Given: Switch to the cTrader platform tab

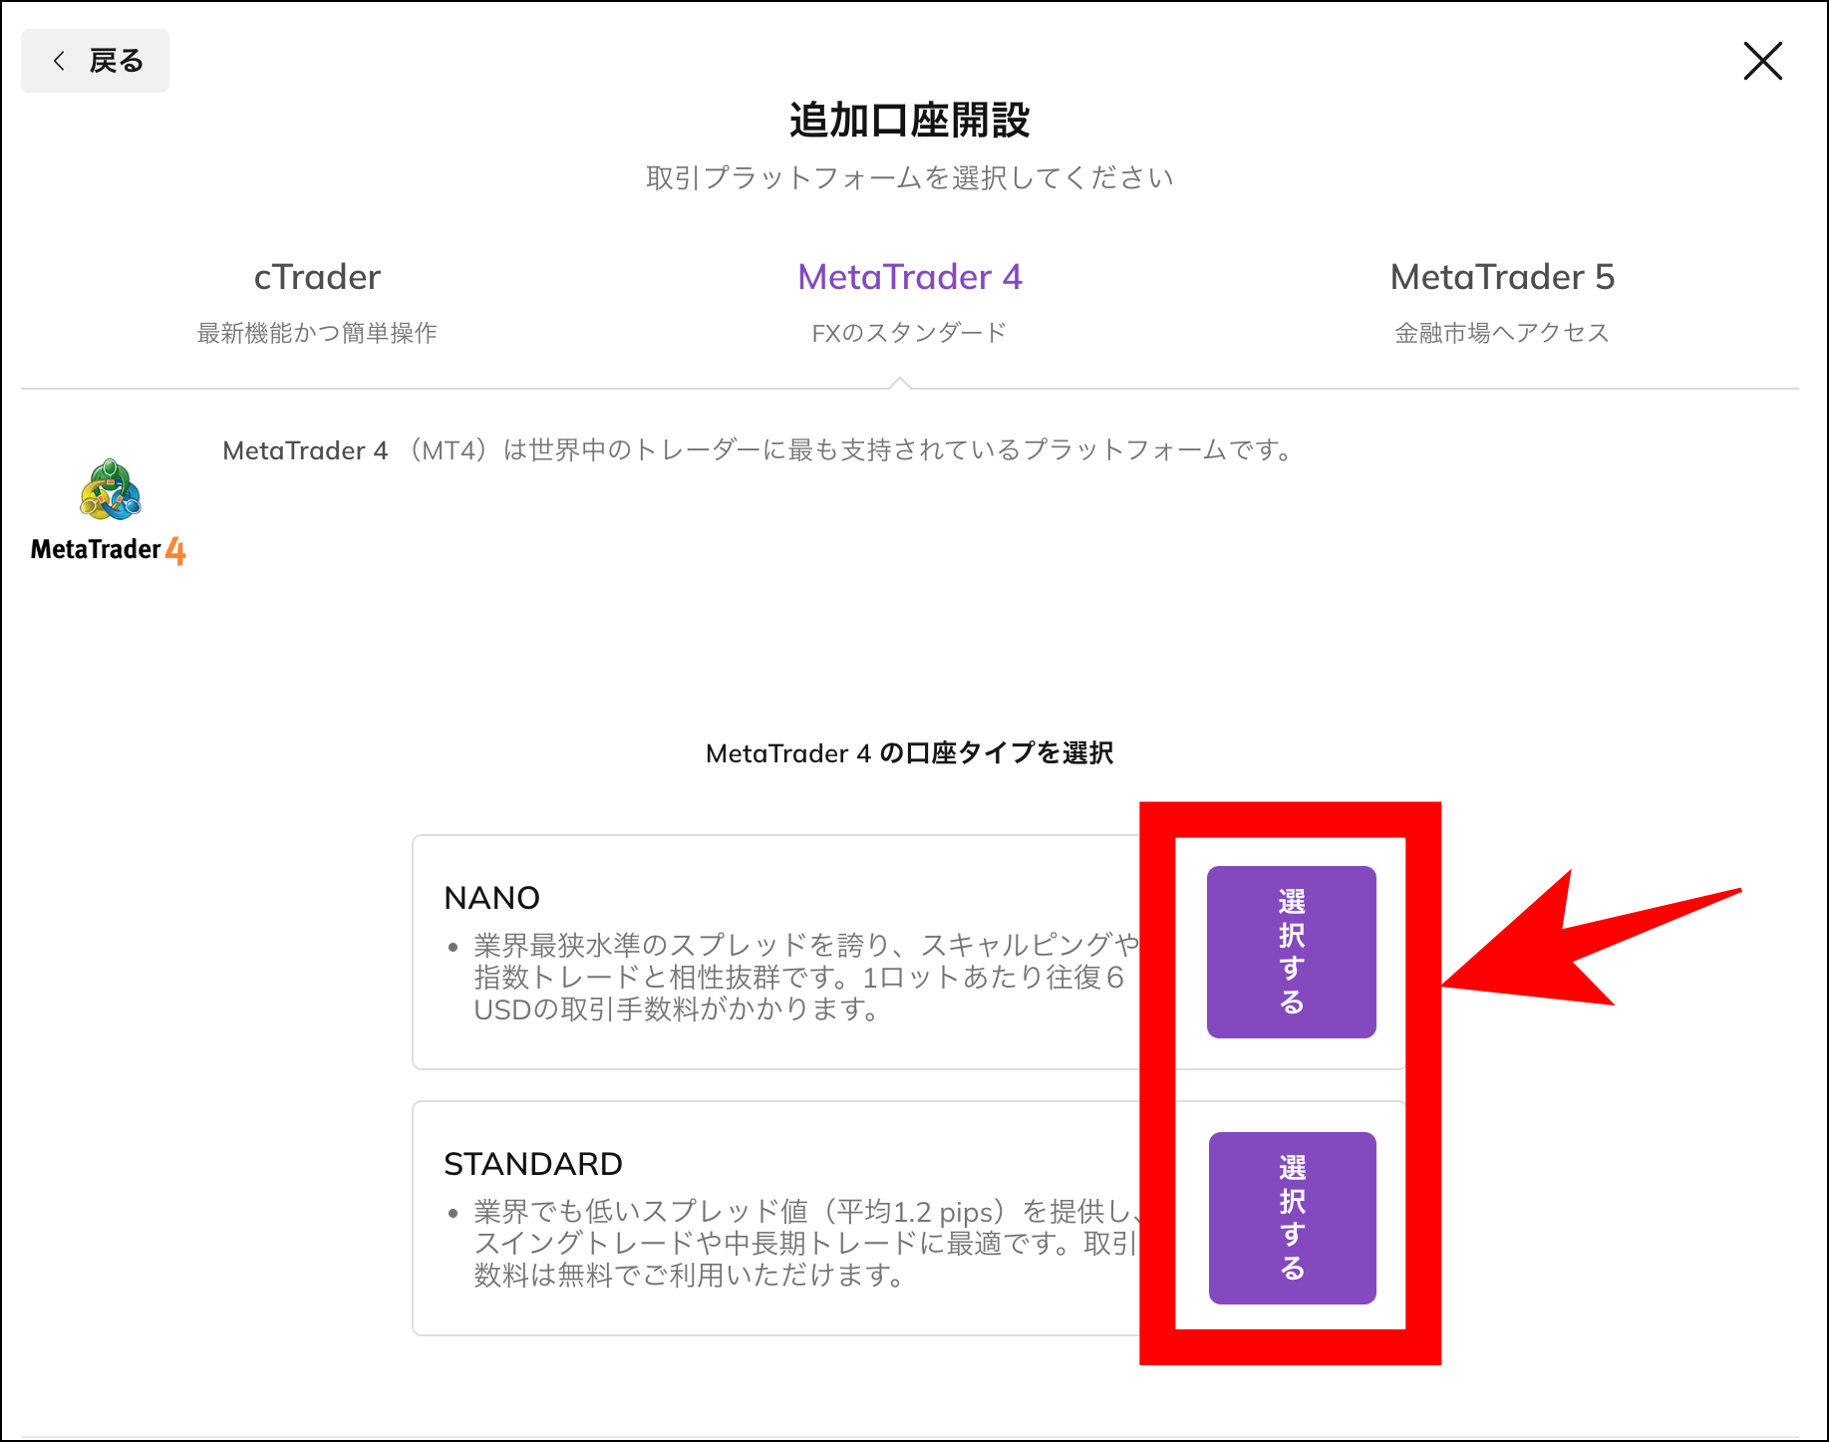Looking at the screenshot, I should (x=317, y=303).
